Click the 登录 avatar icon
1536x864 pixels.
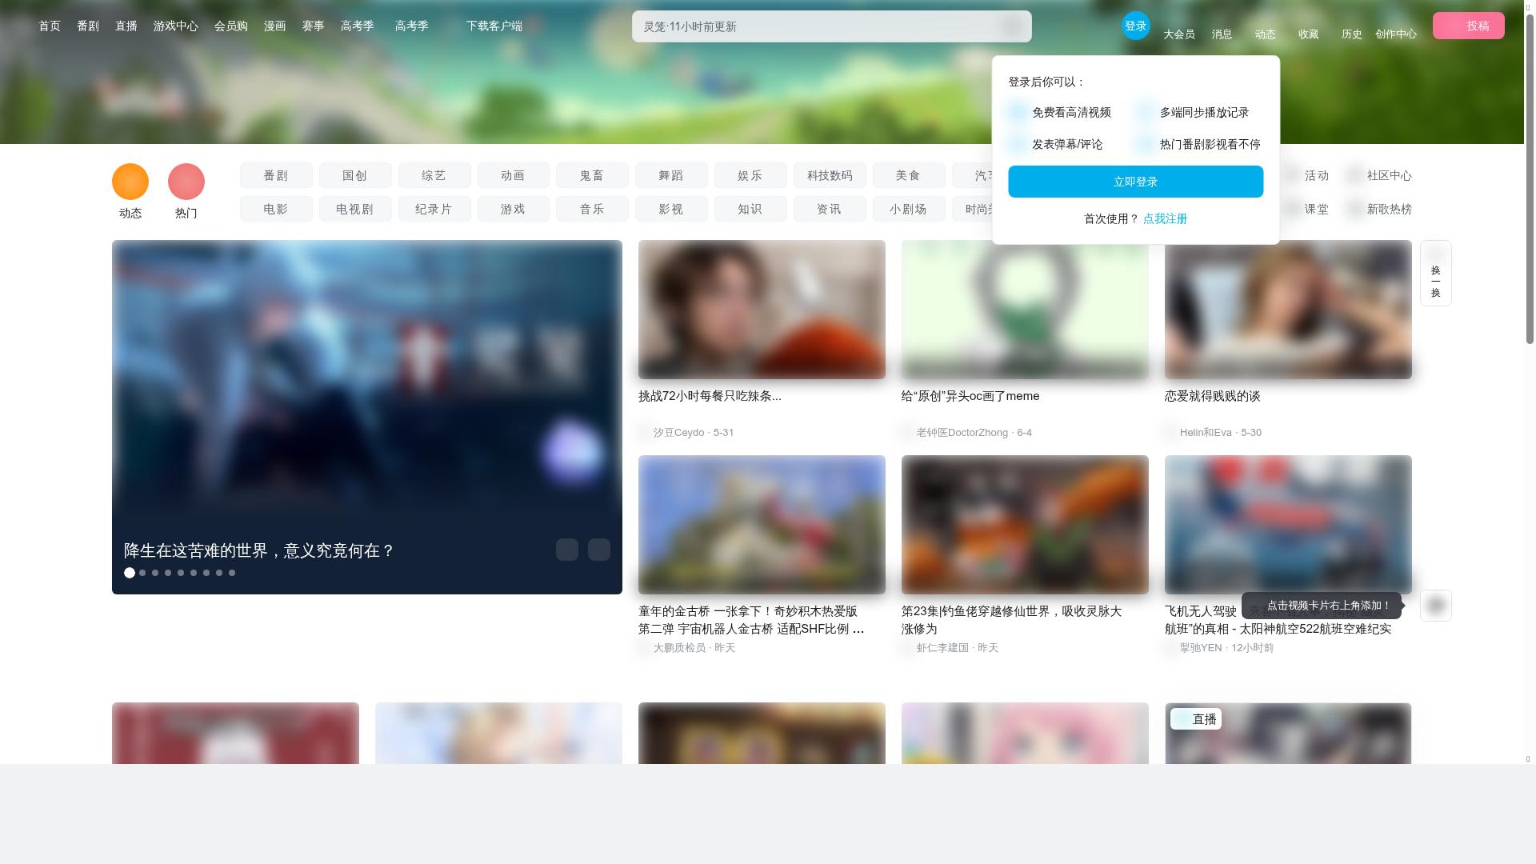(x=1135, y=25)
